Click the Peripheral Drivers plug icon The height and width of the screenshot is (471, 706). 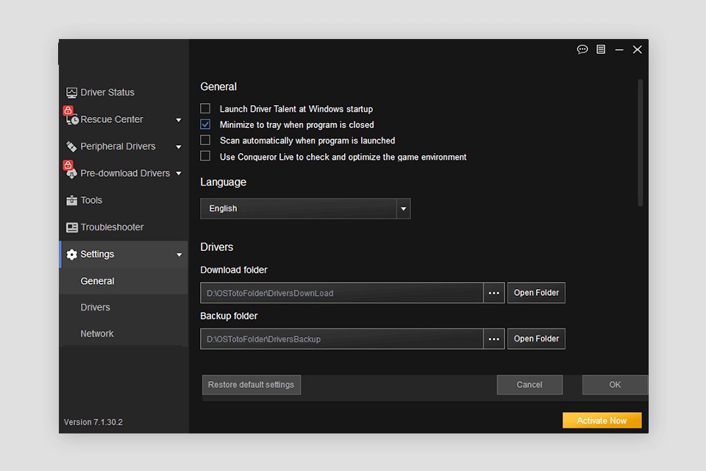(71, 146)
